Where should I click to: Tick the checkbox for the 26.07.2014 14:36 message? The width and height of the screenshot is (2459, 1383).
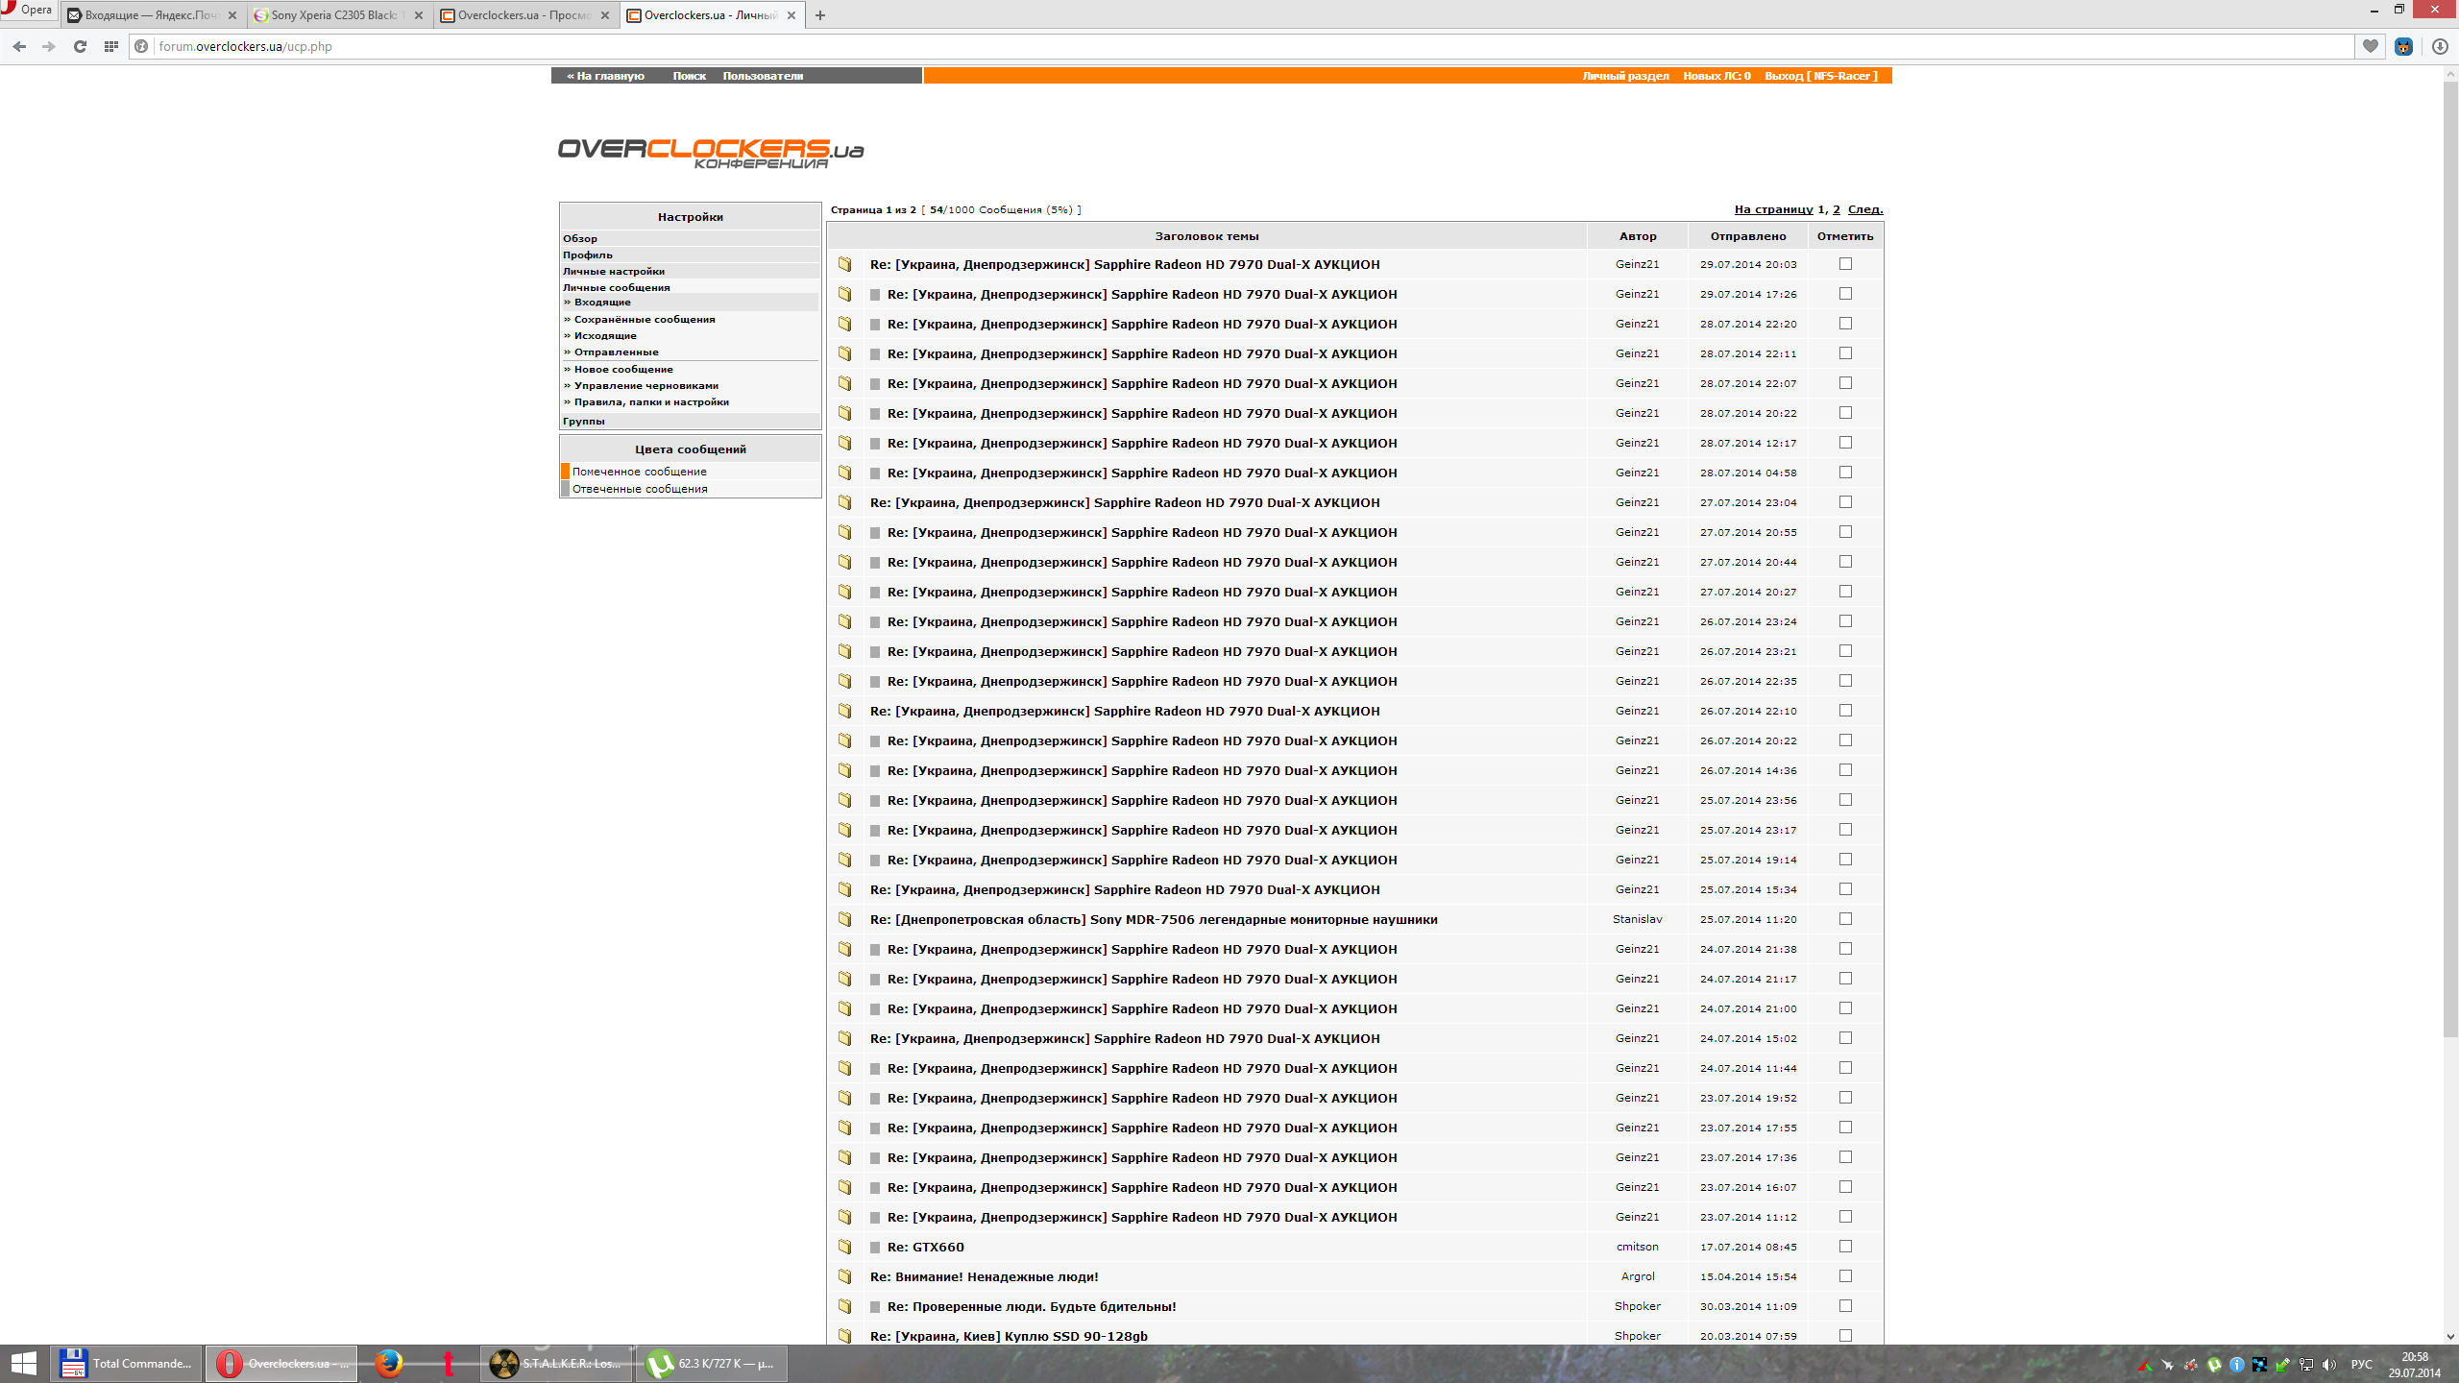pyautogui.click(x=1845, y=770)
